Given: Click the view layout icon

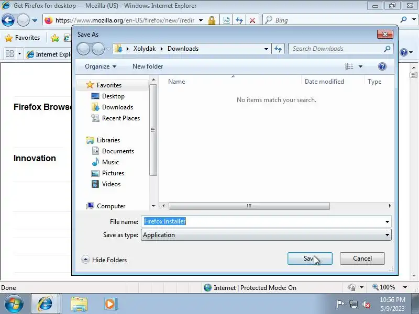Looking at the screenshot, I should [x=349, y=66].
